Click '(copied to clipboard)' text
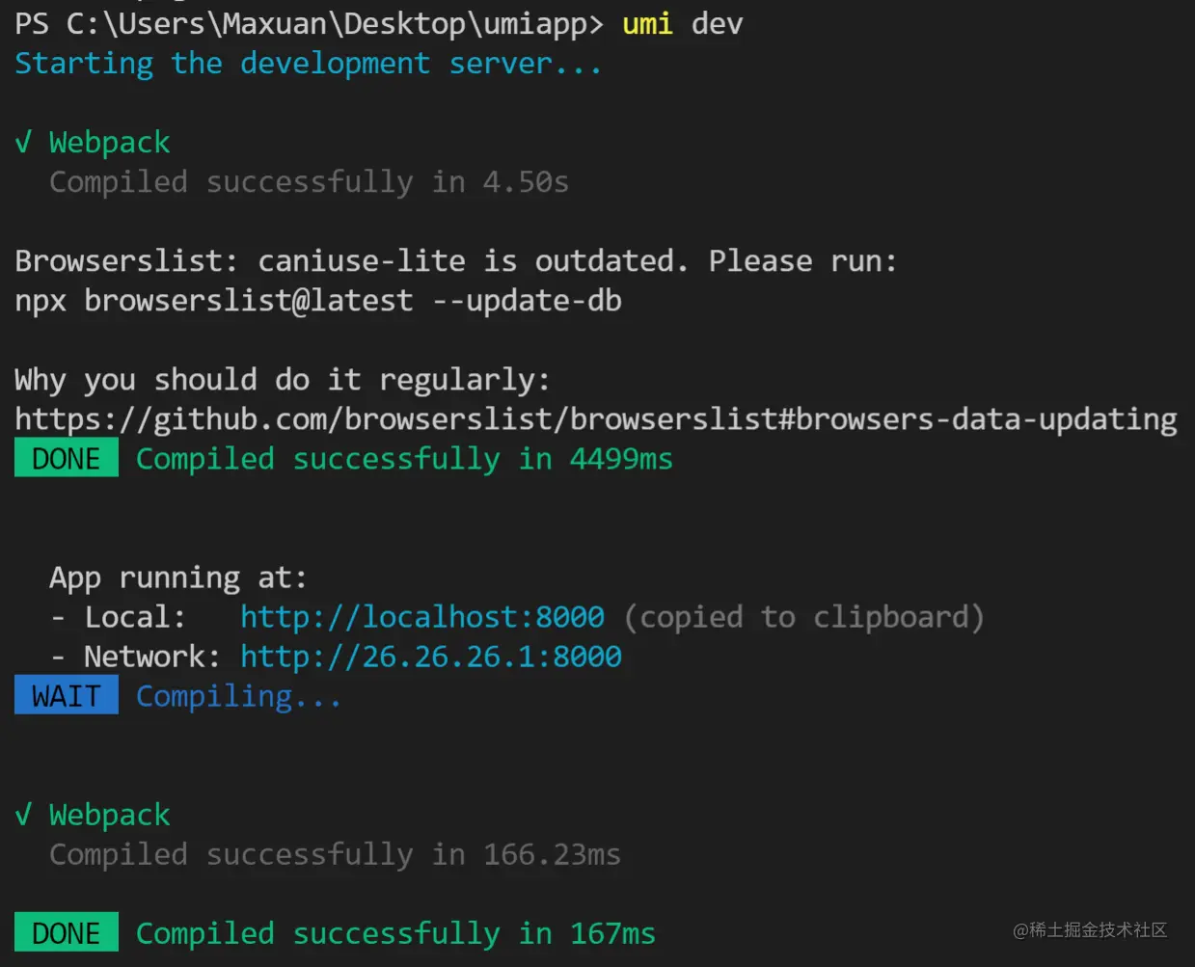The height and width of the screenshot is (967, 1195). (803, 617)
